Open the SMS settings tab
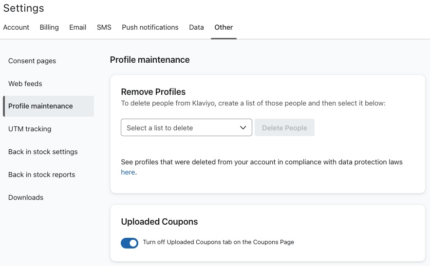The image size is (430, 266). [x=104, y=27]
